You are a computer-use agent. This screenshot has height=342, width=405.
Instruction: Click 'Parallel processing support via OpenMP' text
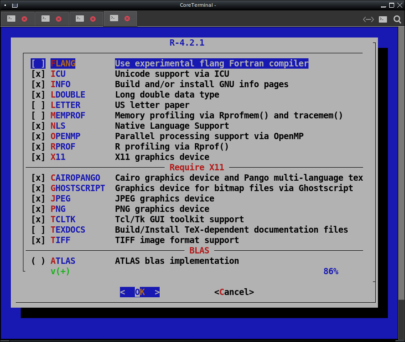(209, 136)
